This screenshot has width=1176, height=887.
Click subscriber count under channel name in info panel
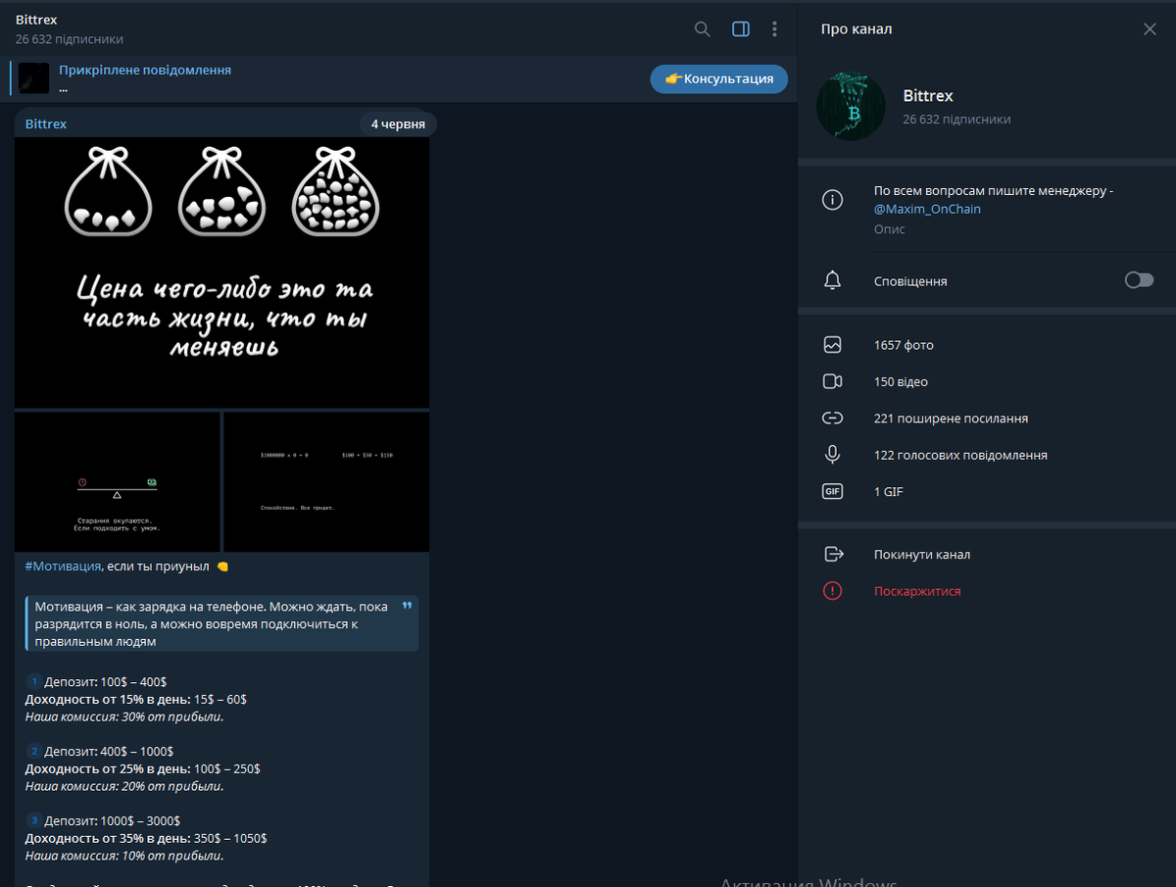tap(956, 120)
